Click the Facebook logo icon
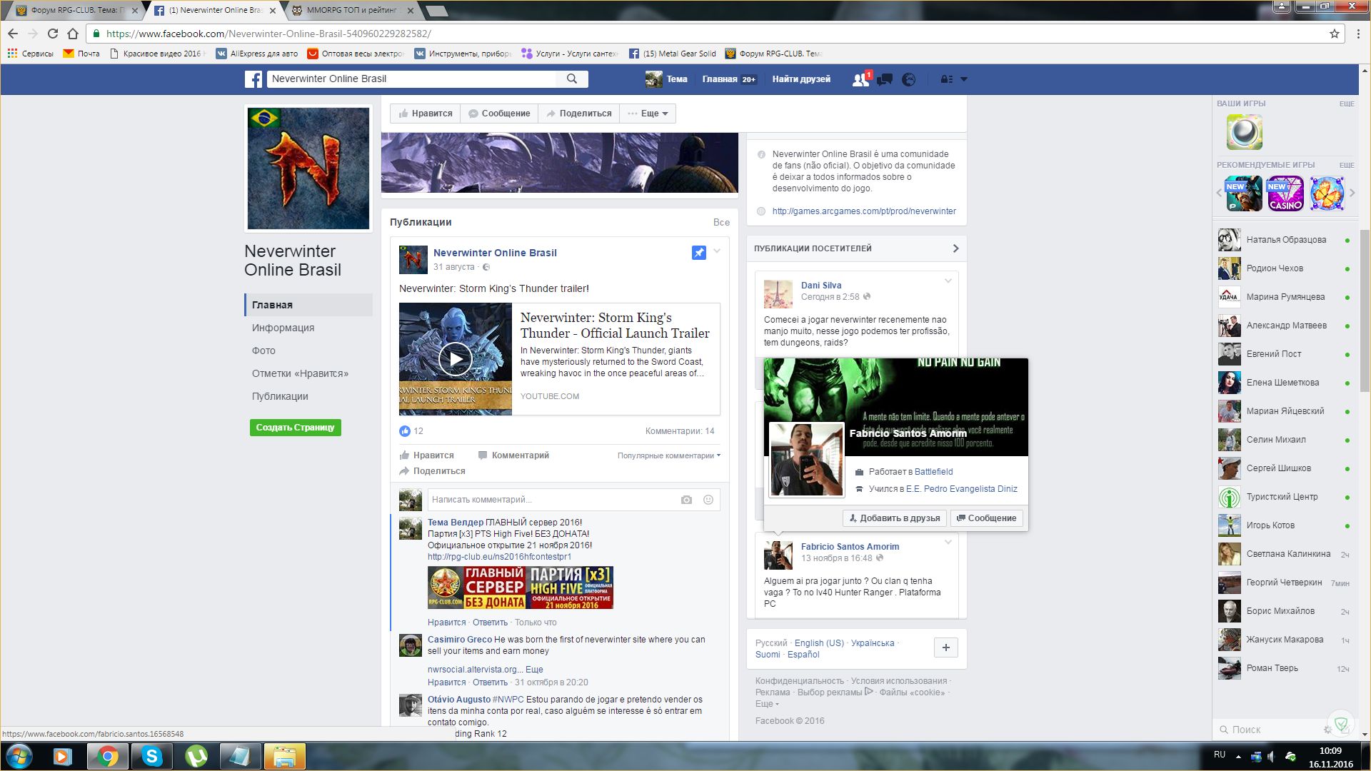1371x771 pixels. point(253,79)
